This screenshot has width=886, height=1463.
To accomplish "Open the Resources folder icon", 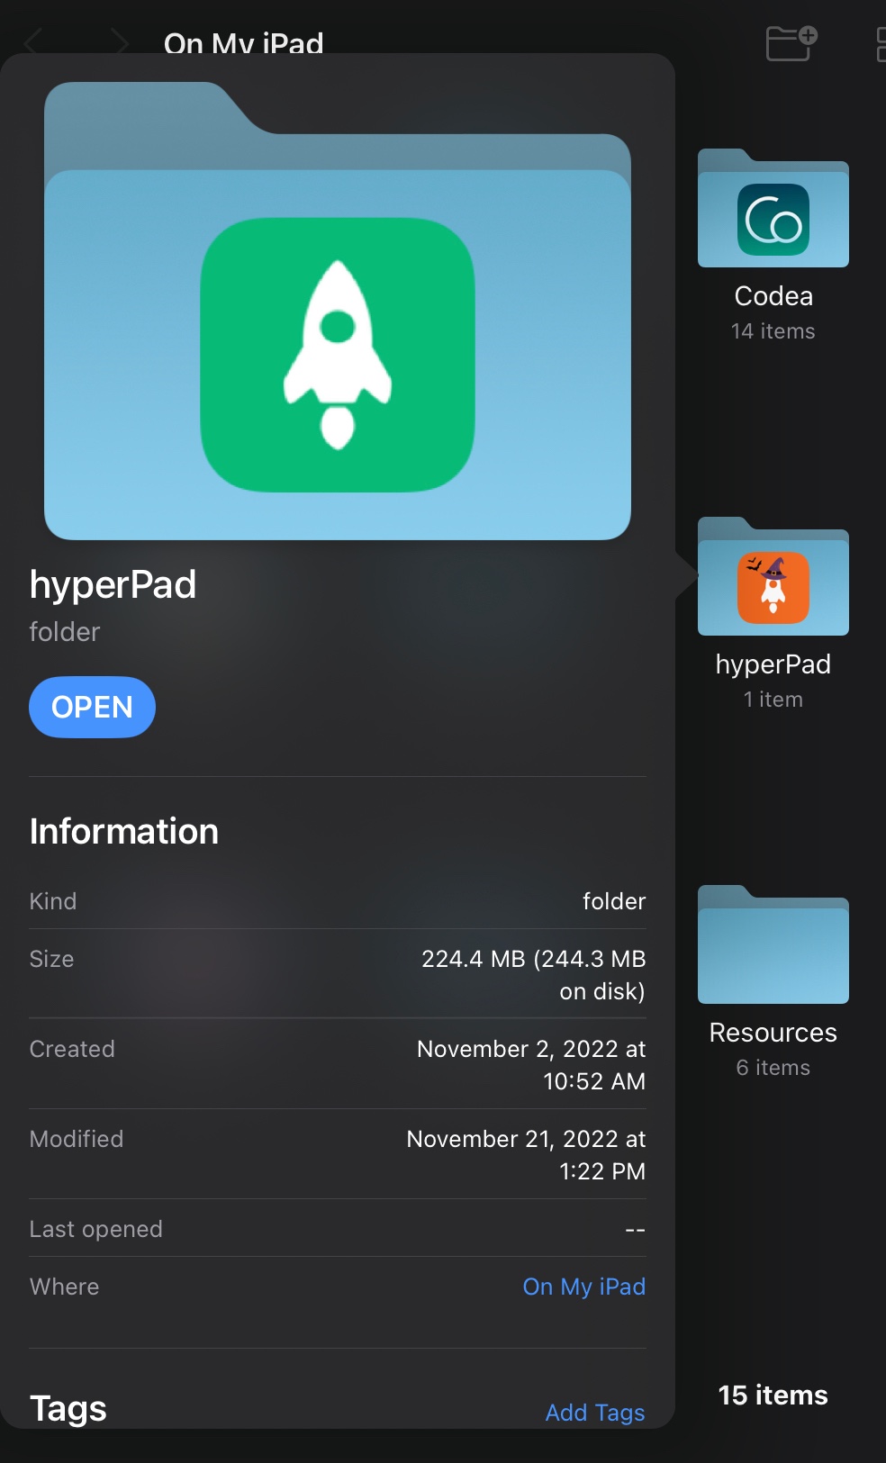I will point(773,944).
